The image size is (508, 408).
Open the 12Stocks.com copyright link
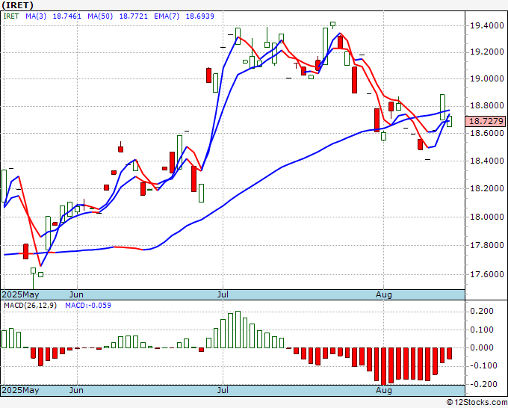(x=477, y=403)
